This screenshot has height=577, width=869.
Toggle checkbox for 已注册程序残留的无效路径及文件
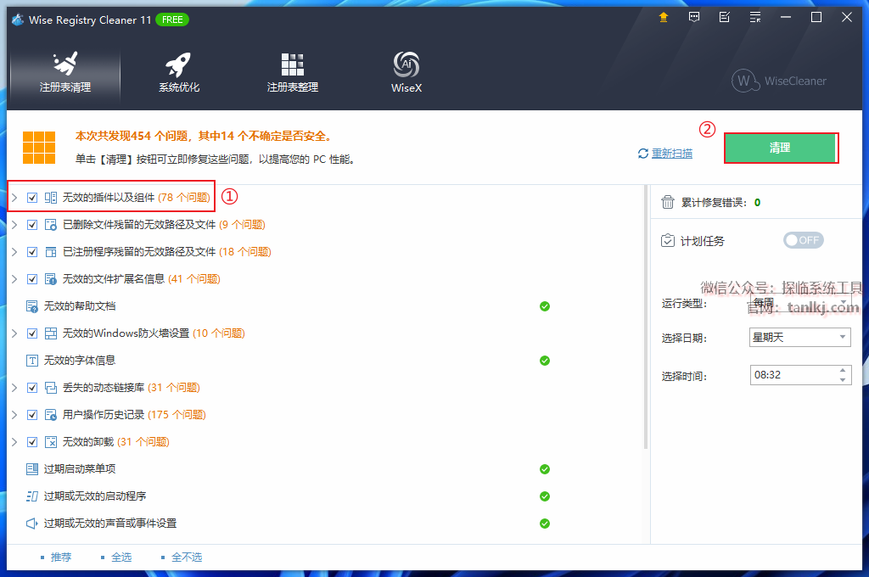tap(32, 252)
